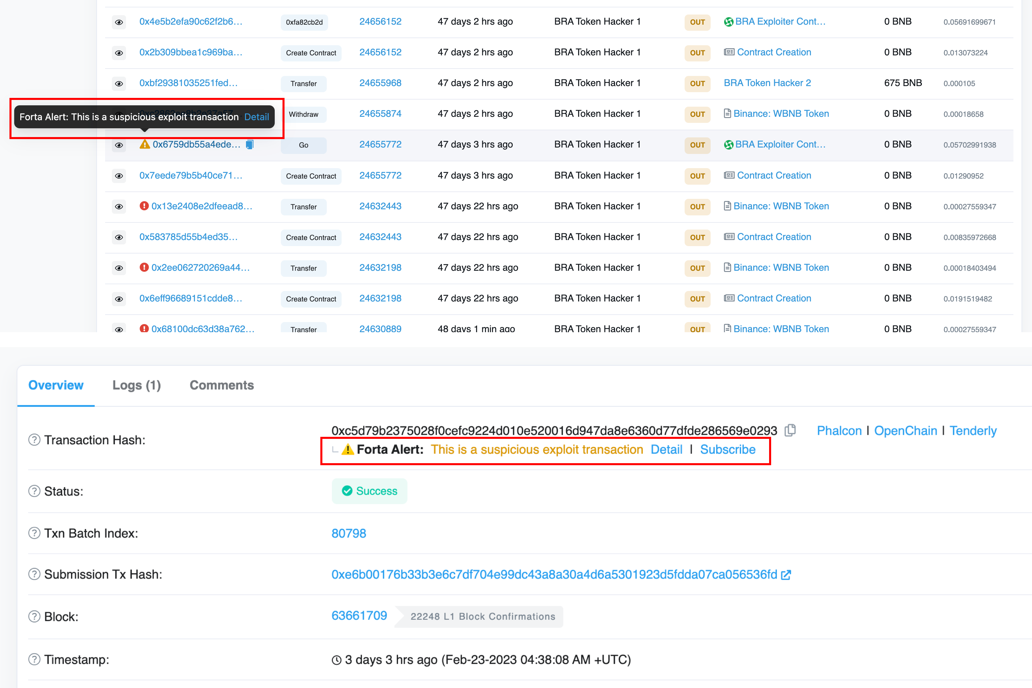Toggle eye preview for 0x13e2408e2dfeead8 row
Viewport: 1032px width, 688px height.
(119, 207)
